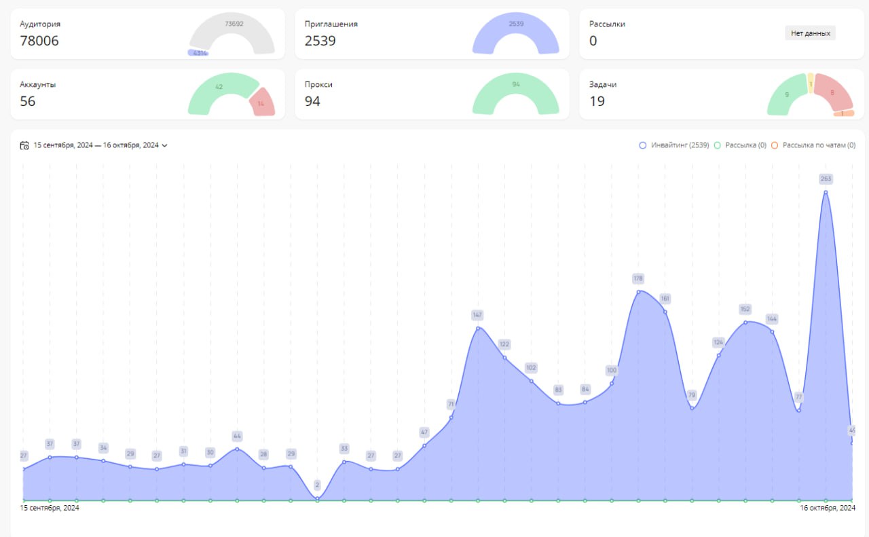Click the calendar icon beside the date range
The height and width of the screenshot is (537, 869).
click(x=24, y=145)
